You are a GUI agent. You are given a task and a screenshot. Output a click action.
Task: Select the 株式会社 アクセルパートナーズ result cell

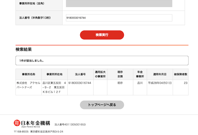[29, 85]
